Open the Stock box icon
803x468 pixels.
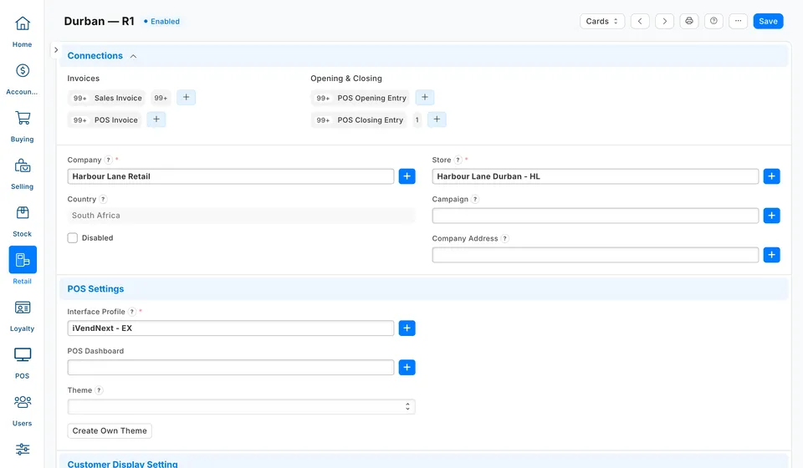coord(22,213)
